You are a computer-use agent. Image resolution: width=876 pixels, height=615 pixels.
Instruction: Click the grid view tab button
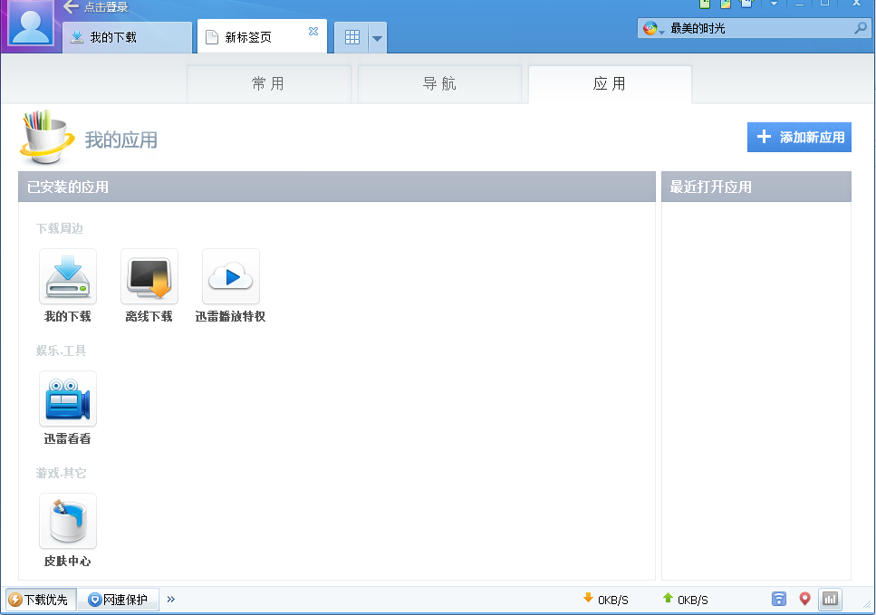point(352,37)
